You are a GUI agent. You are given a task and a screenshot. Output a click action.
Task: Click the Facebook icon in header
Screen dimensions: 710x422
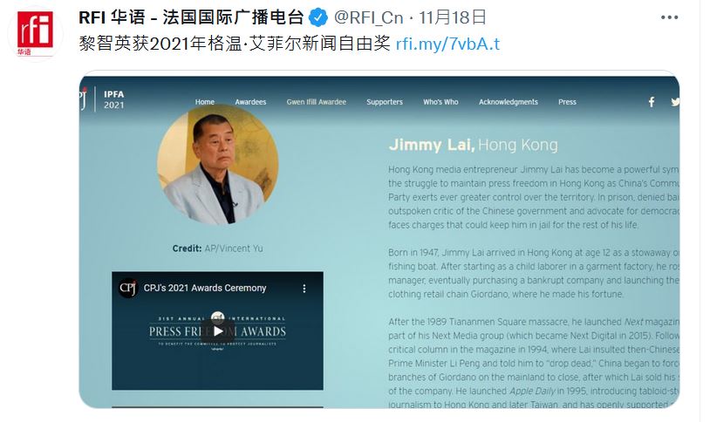pos(652,102)
